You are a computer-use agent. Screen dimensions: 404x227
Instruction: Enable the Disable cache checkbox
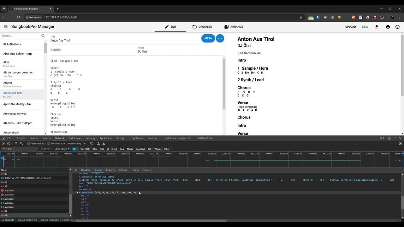[x=49, y=143]
